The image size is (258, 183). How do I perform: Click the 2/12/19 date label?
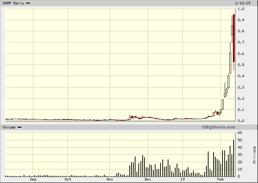coord(243,3)
